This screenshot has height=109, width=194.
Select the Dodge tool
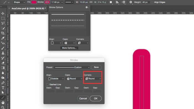[3, 78]
